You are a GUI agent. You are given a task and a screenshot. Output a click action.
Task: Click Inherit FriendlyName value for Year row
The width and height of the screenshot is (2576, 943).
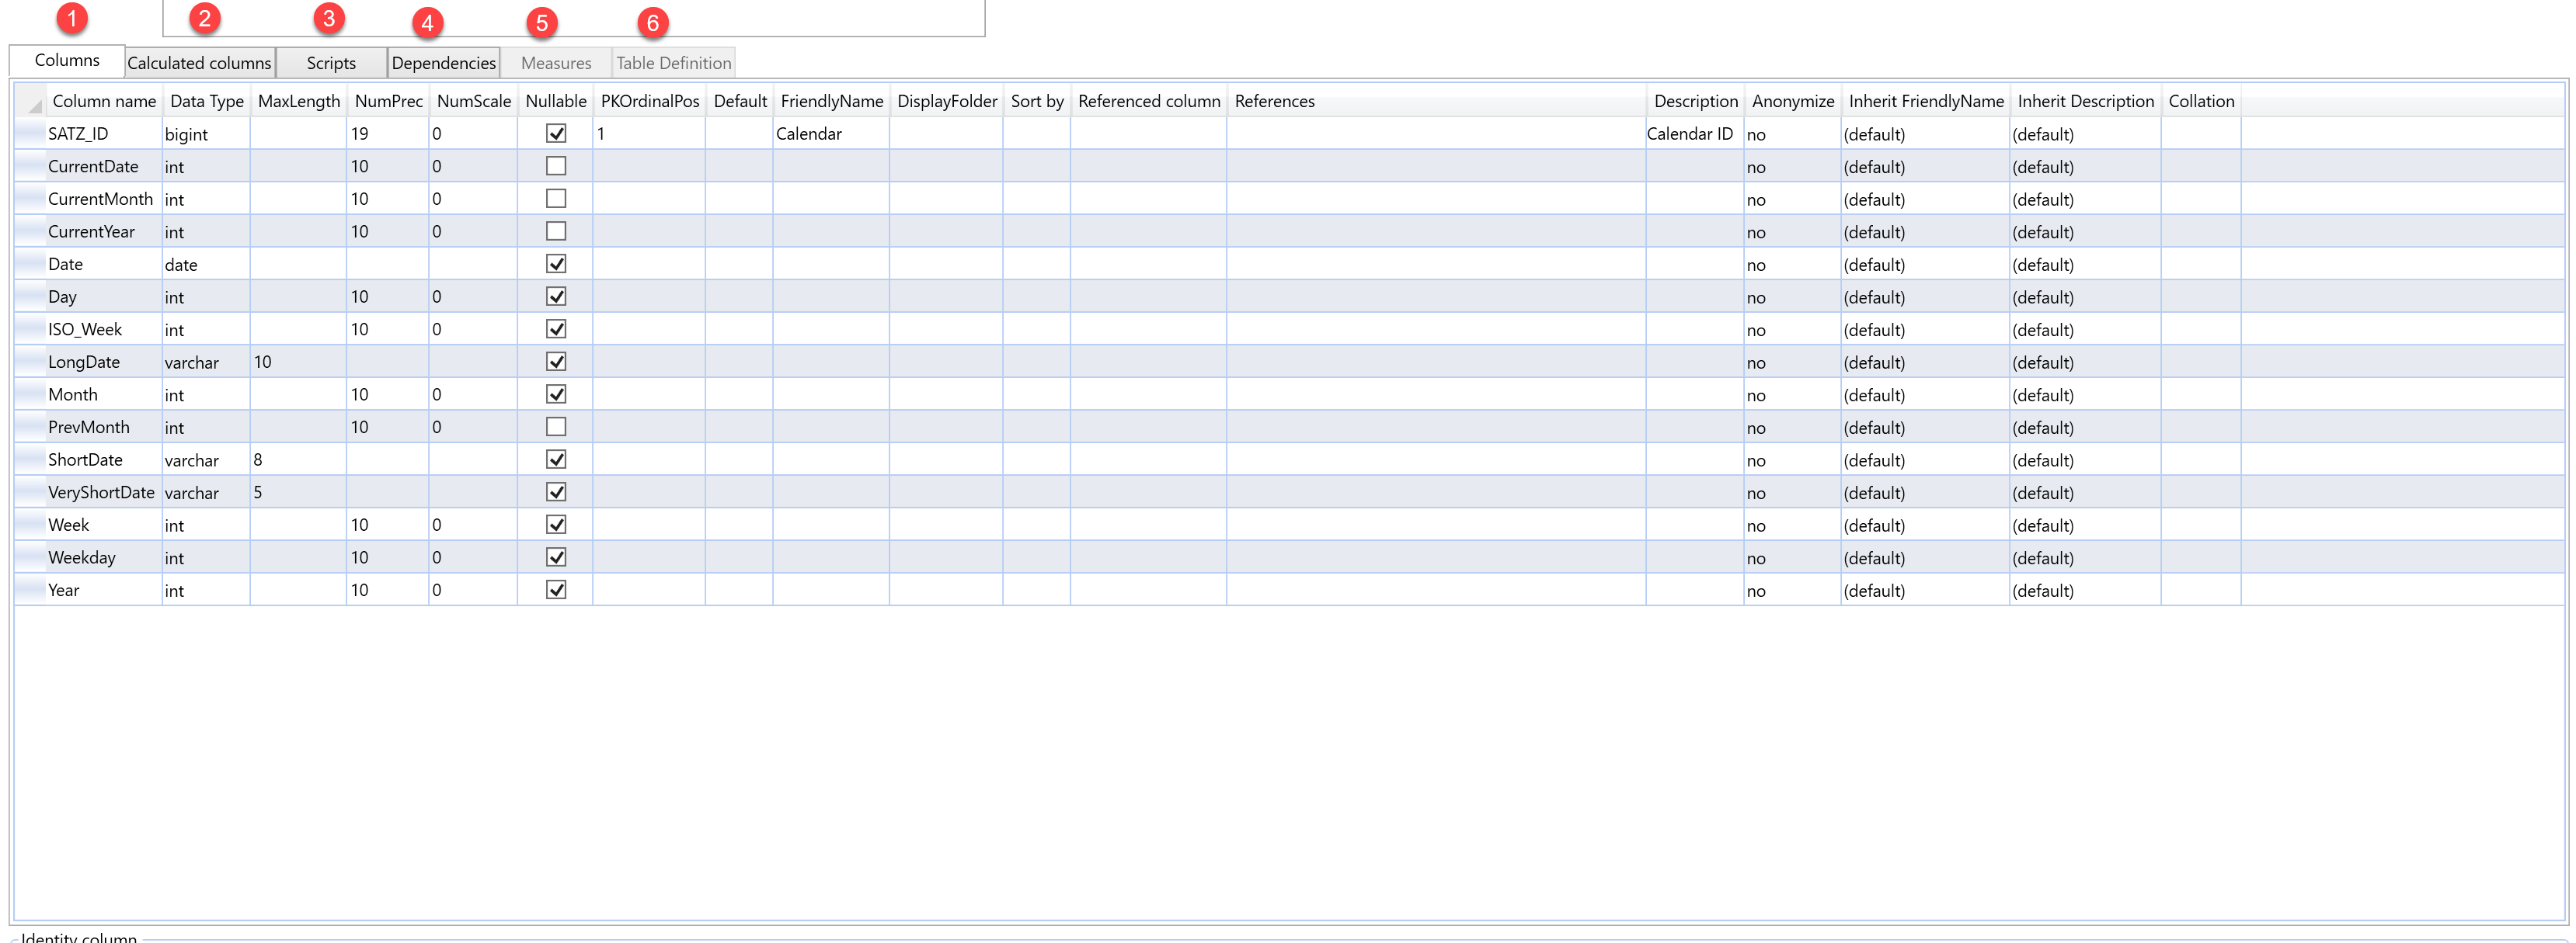coord(1925,591)
